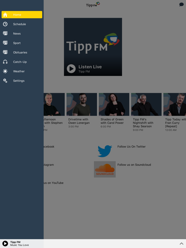Play Listen Live on the main tile
The width and height of the screenshot is (186, 248).
(x=71, y=69)
